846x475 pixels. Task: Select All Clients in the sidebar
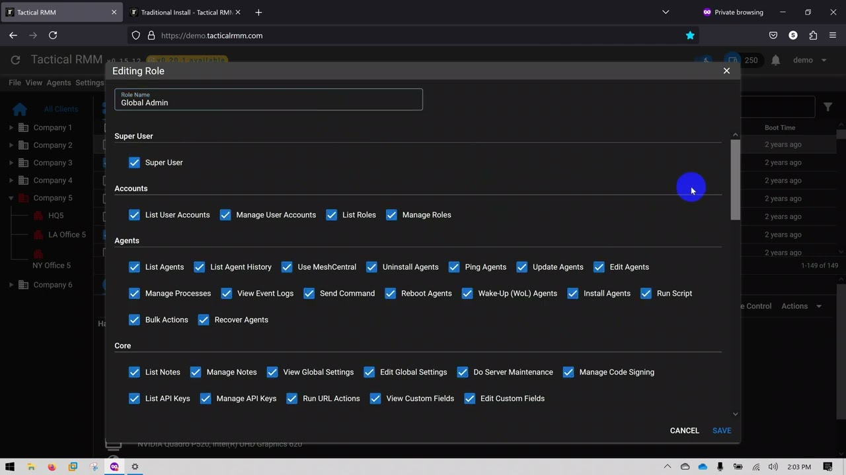tap(61, 110)
